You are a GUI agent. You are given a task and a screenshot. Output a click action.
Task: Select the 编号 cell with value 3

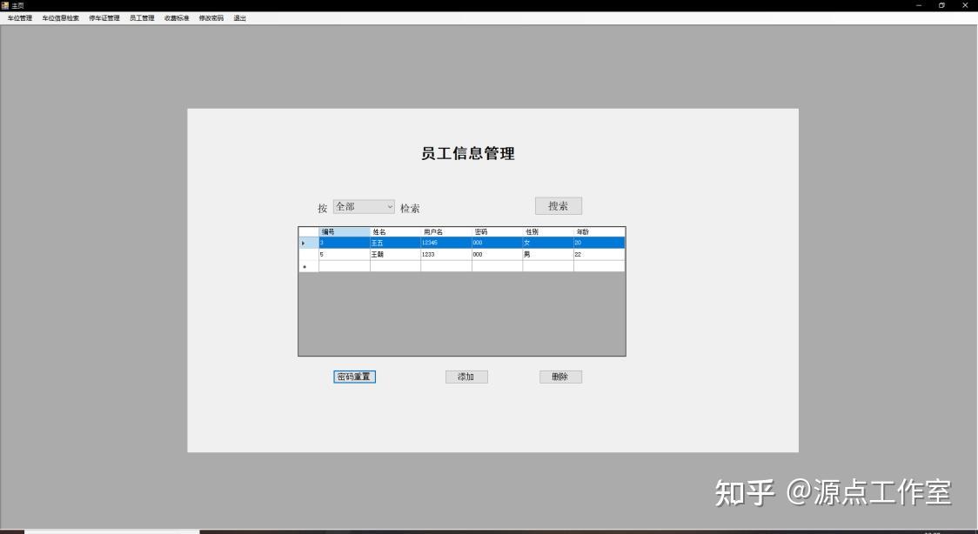click(345, 243)
